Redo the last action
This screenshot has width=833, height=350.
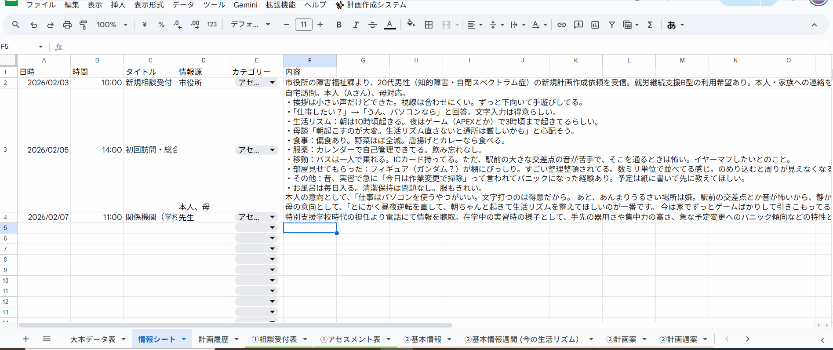click(51, 25)
